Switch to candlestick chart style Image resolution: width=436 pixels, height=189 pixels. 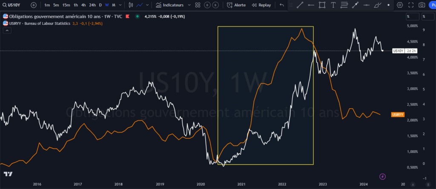point(132,5)
